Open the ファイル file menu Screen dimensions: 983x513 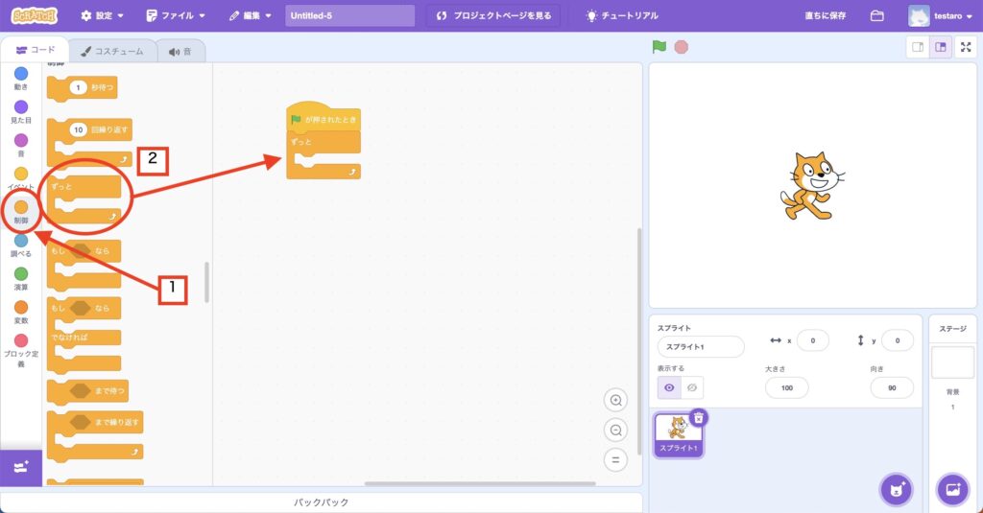(x=176, y=15)
